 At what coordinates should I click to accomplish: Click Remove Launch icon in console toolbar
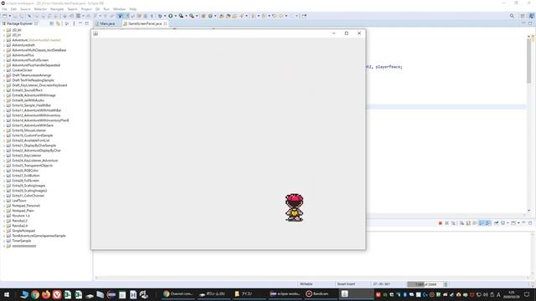446,223
